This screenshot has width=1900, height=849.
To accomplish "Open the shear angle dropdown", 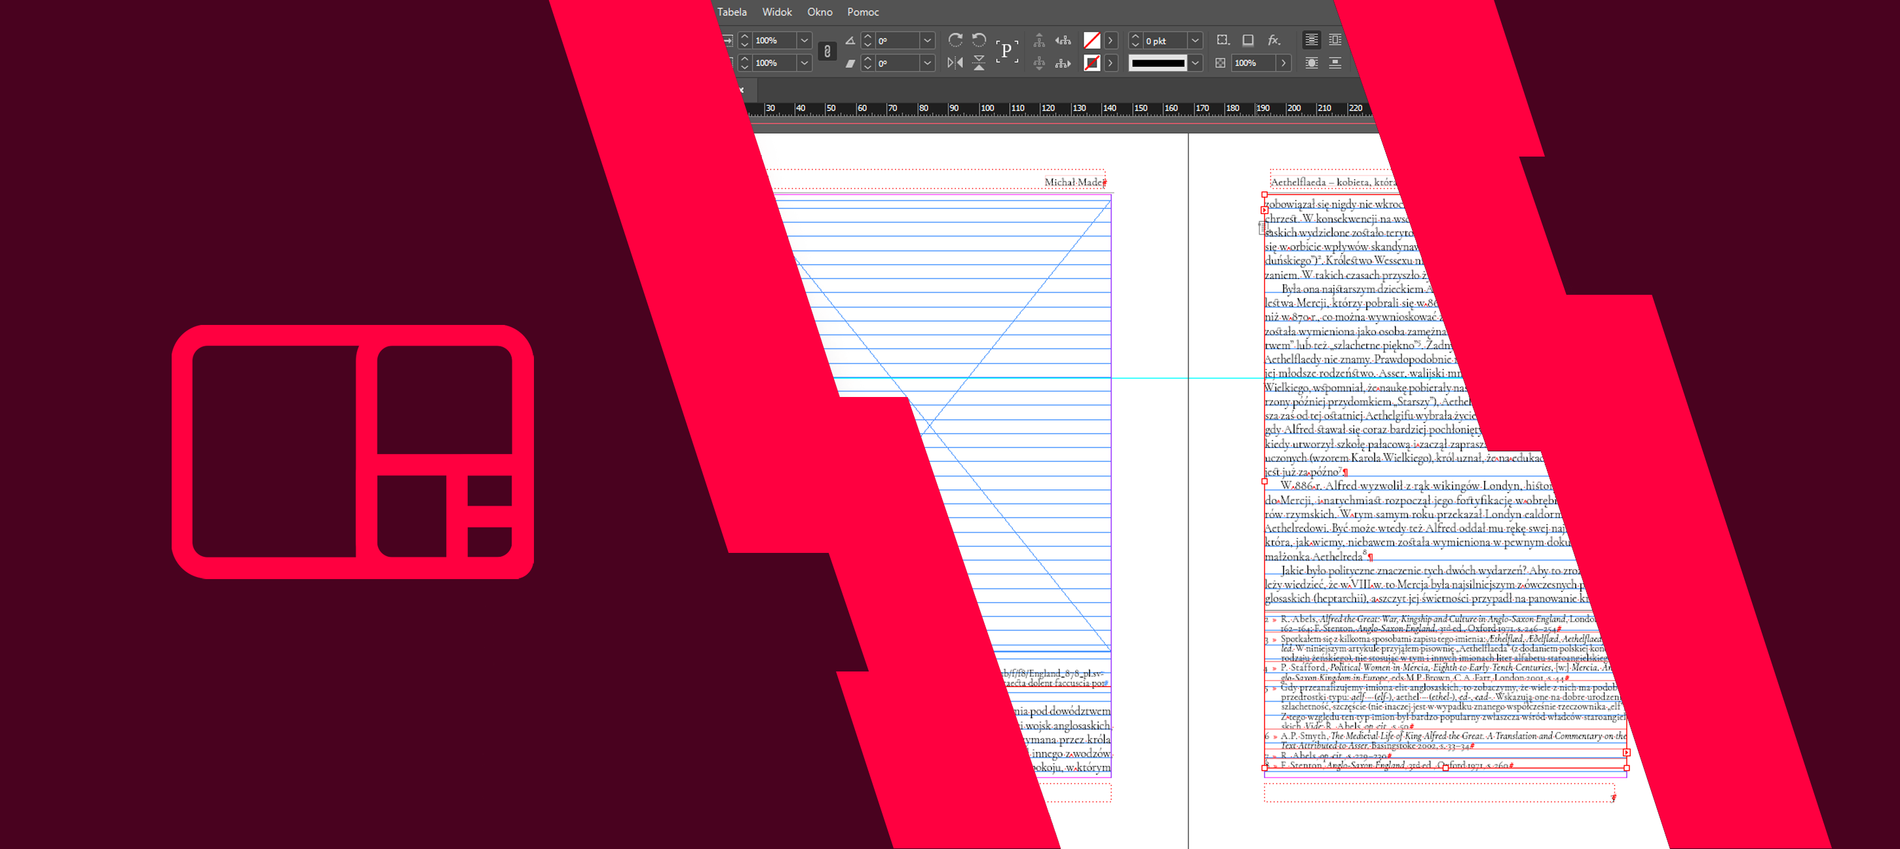I will click(x=928, y=64).
